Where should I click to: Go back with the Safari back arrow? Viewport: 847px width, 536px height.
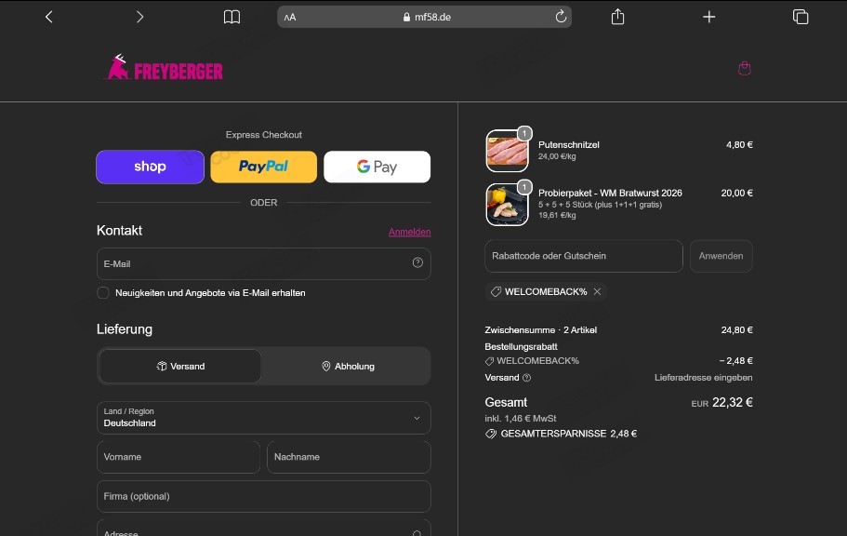point(48,17)
